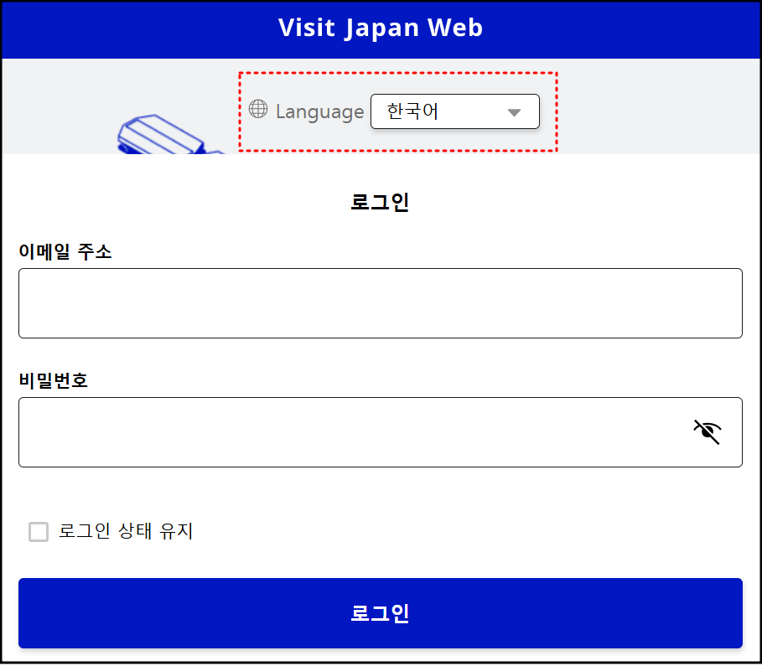This screenshot has height=666, width=762.
Task: Click the blue 로그인 button
Action: click(x=381, y=613)
